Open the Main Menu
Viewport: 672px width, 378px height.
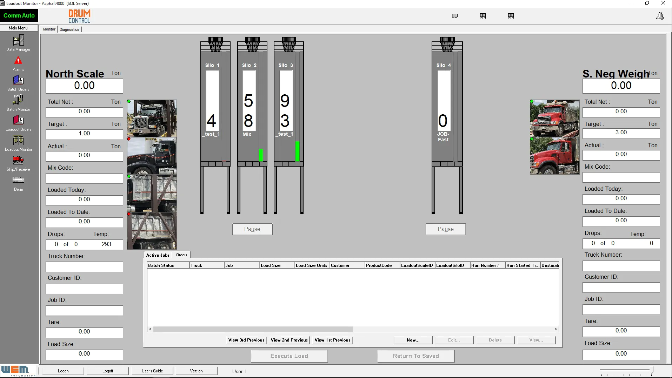click(18, 28)
